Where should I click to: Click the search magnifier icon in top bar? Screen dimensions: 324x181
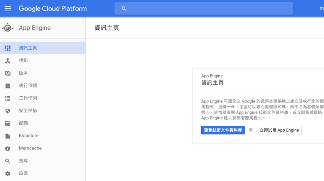point(124,9)
